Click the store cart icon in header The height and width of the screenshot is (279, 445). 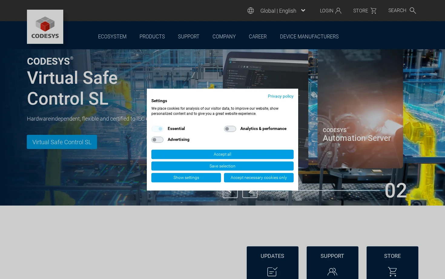coord(374,11)
